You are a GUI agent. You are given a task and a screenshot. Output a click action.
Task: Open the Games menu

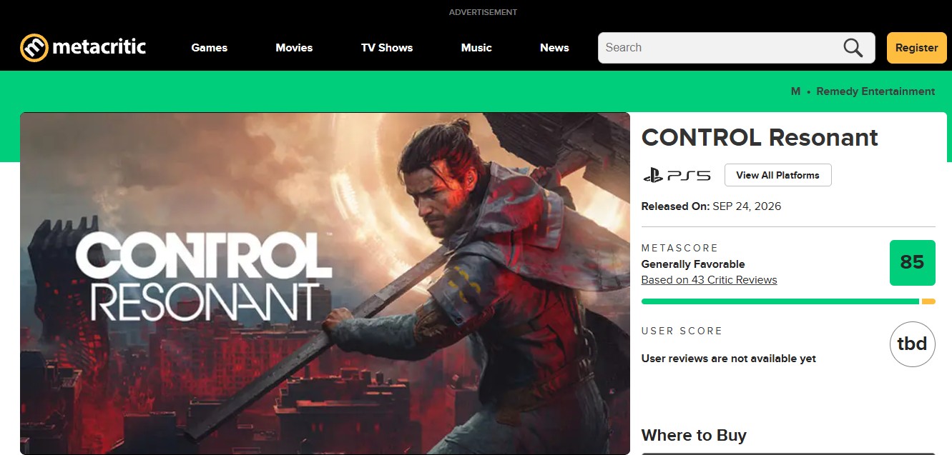point(210,48)
